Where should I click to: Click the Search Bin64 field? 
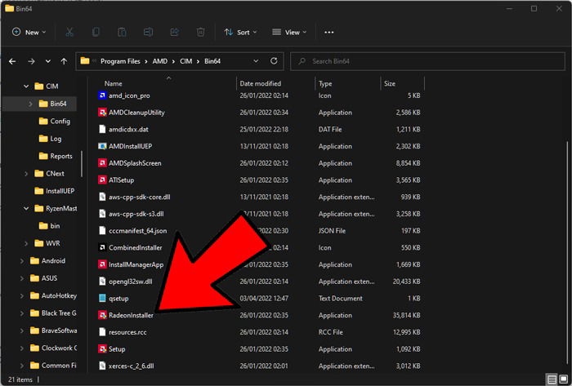[x=427, y=61]
